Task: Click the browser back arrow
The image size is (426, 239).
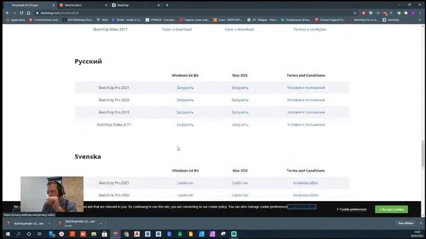Action: click(7, 13)
